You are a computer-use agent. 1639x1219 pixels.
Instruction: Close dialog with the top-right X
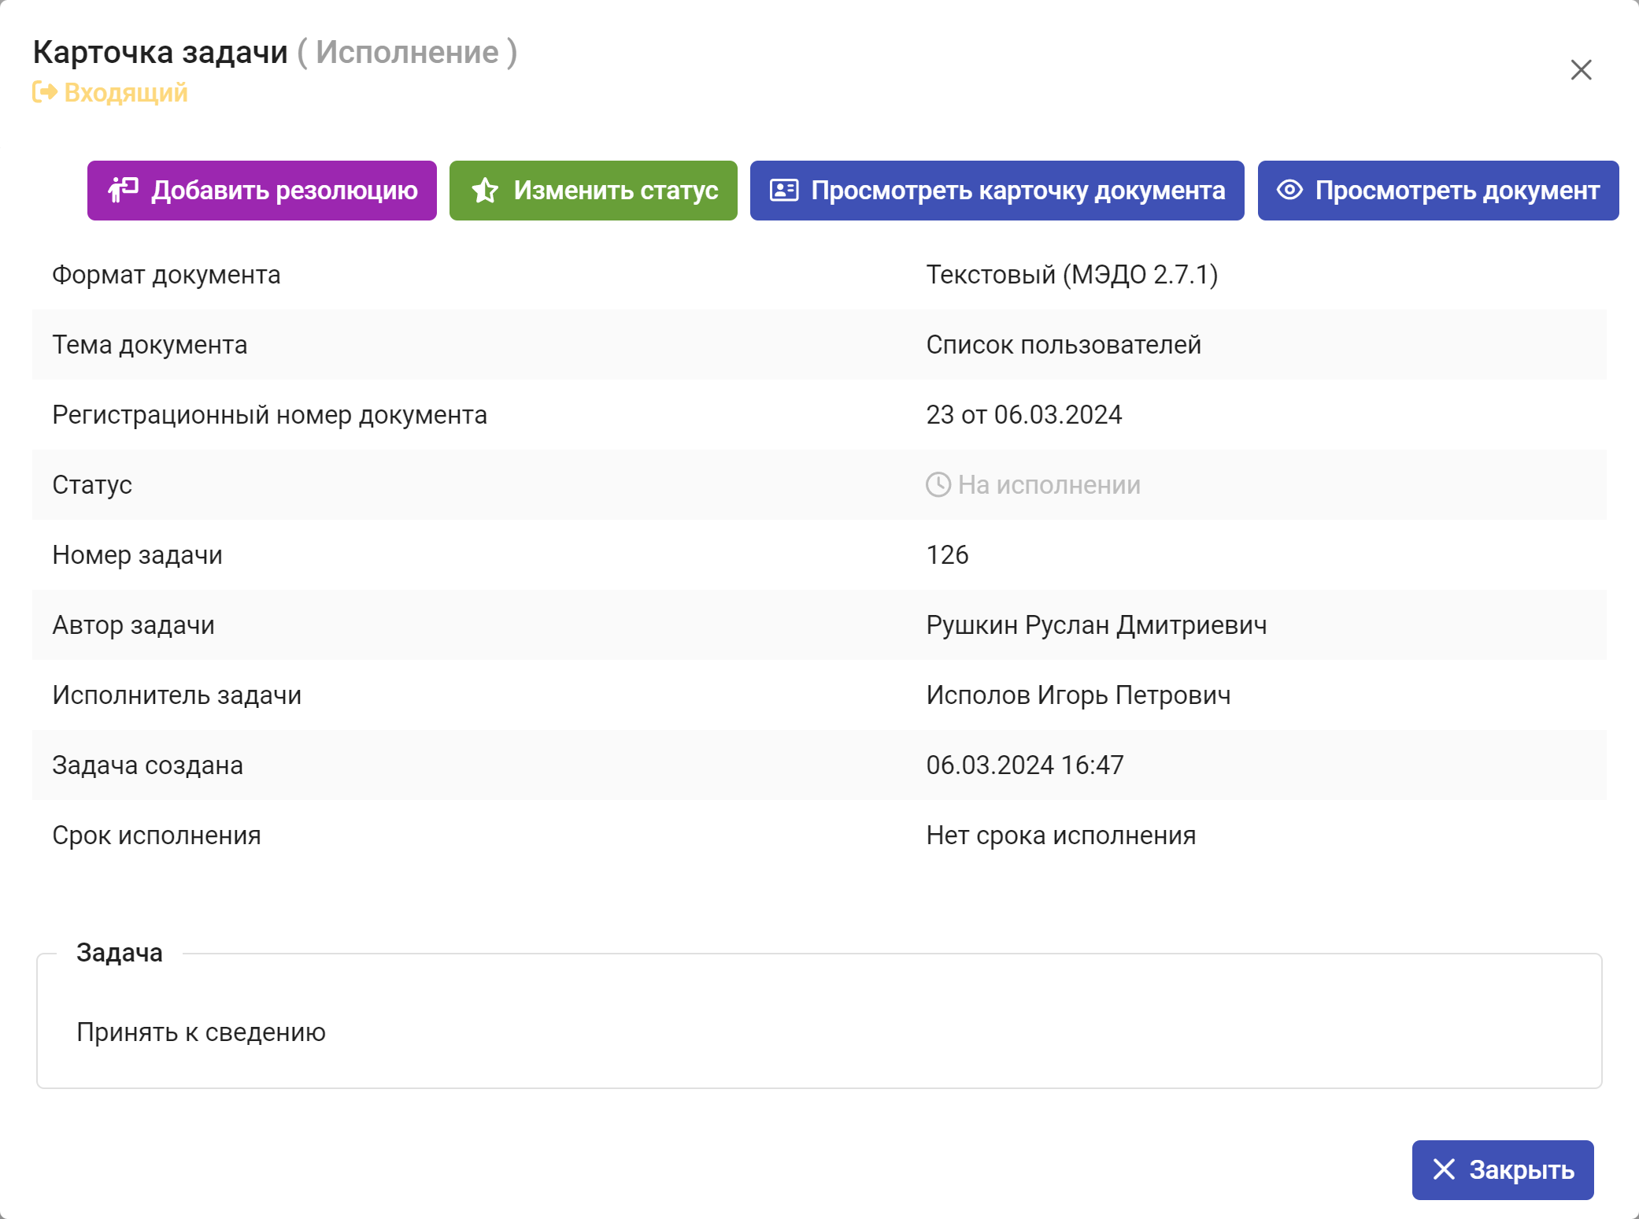pos(1581,70)
